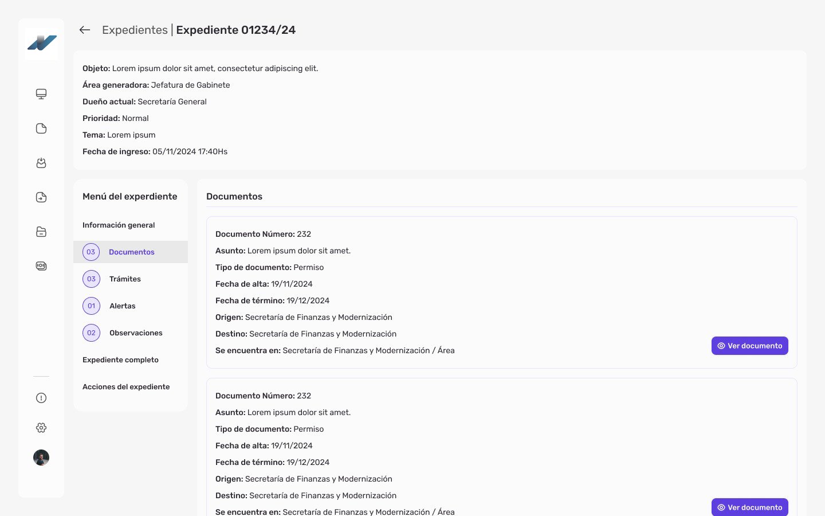
Task: Select Información general in expediente menu
Action: [x=119, y=225]
